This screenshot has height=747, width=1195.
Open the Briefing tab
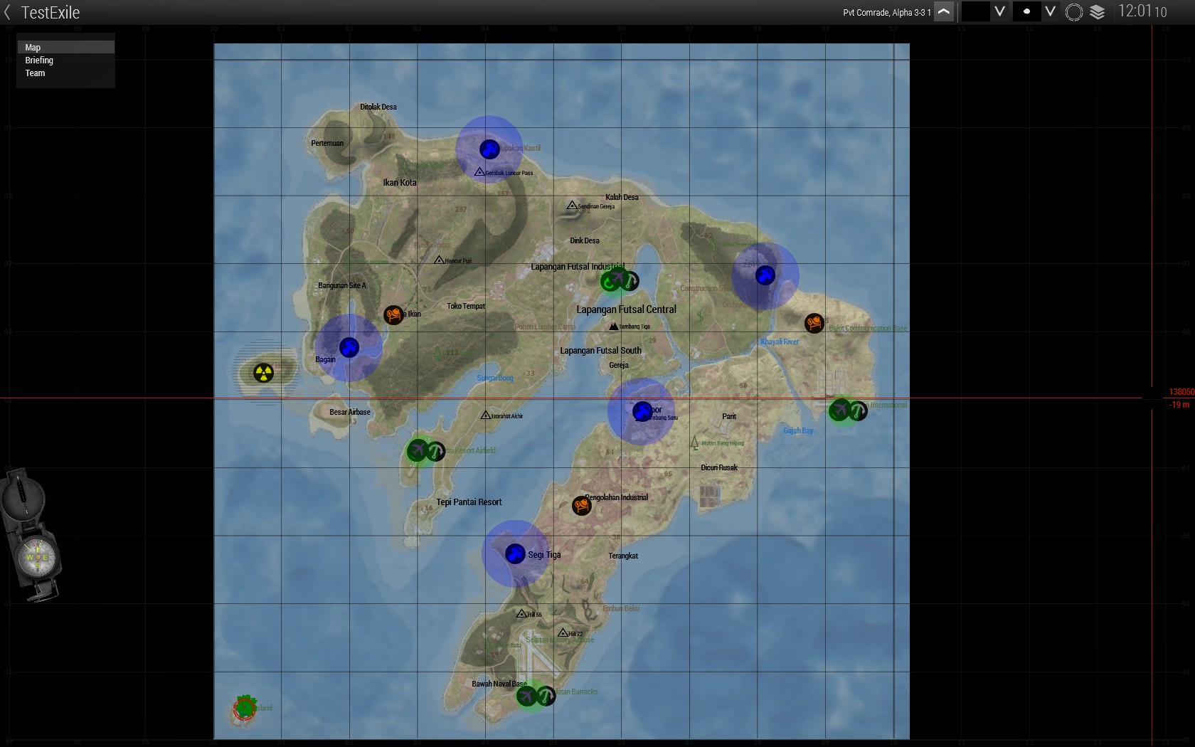[39, 60]
